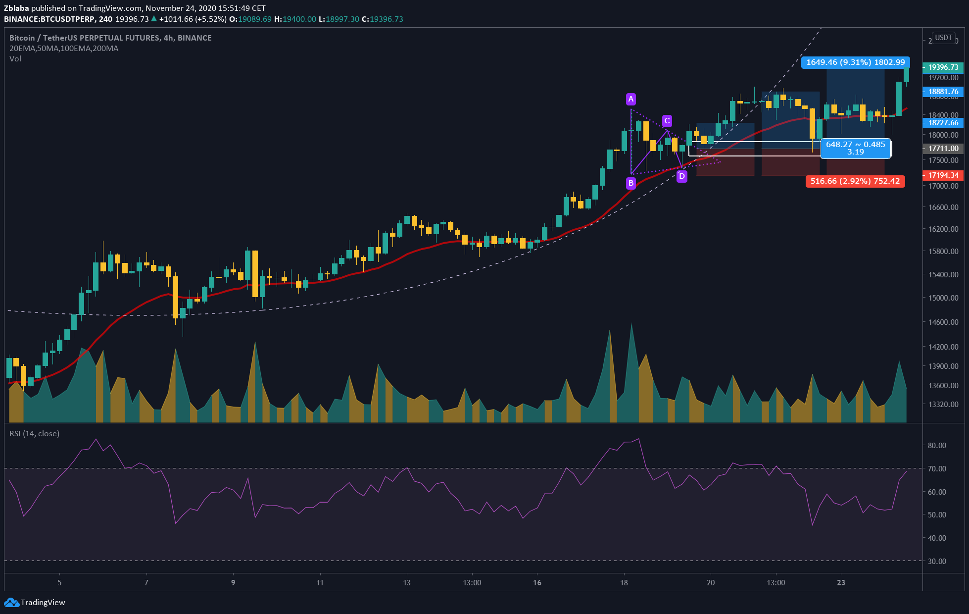Click the C:19396.73 close value
The width and height of the screenshot is (969, 614).
[x=383, y=19]
